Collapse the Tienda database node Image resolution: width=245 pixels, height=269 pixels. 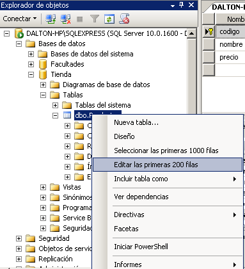point(31,74)
